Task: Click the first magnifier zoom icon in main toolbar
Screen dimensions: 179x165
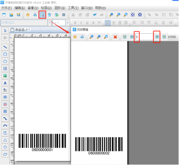Action: [111, 14]
